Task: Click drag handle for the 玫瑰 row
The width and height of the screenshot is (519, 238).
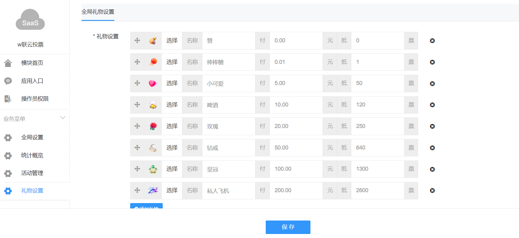Action: click(137, 126)
